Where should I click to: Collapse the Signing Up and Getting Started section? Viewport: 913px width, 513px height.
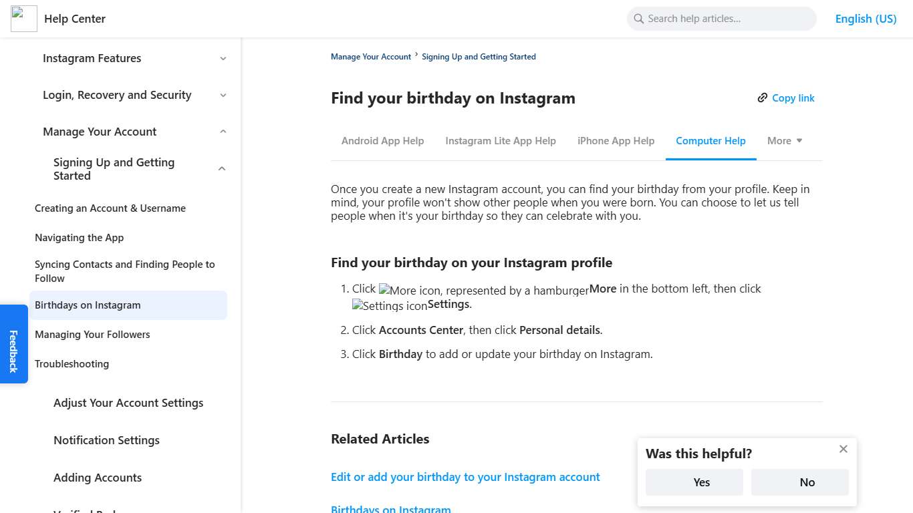pos(221,168)
